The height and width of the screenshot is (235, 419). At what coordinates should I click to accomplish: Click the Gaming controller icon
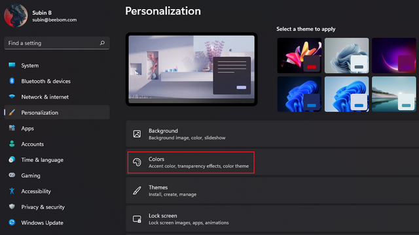[x=12, y=175]
